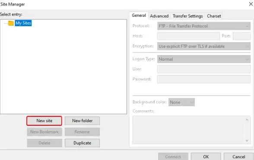Viewport: 254px width, 160px height.
Task: Cancel the Site Manager dialog
Action: click(x=239, y=157)
